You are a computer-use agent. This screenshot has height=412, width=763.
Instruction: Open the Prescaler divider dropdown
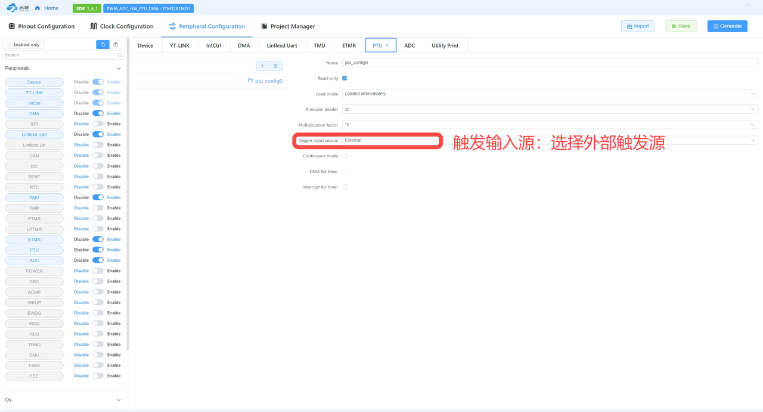[550, 109]
